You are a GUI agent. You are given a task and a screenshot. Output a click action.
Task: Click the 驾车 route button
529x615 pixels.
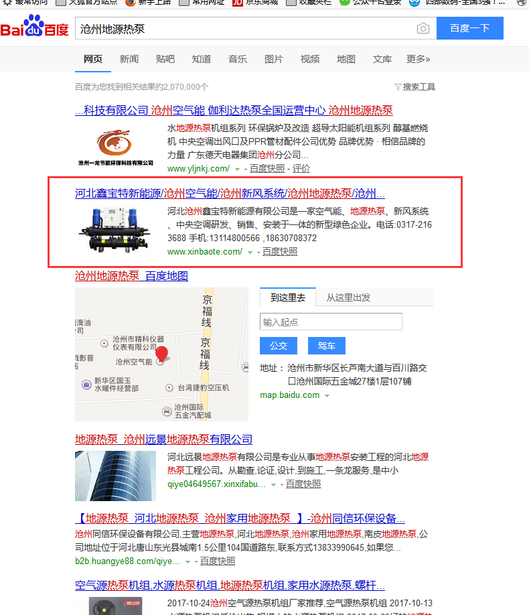point(326,346)
